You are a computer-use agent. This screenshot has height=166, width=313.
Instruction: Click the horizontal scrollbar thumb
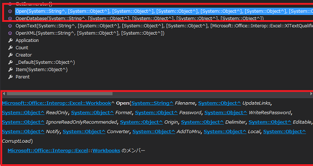click(59, 93)
